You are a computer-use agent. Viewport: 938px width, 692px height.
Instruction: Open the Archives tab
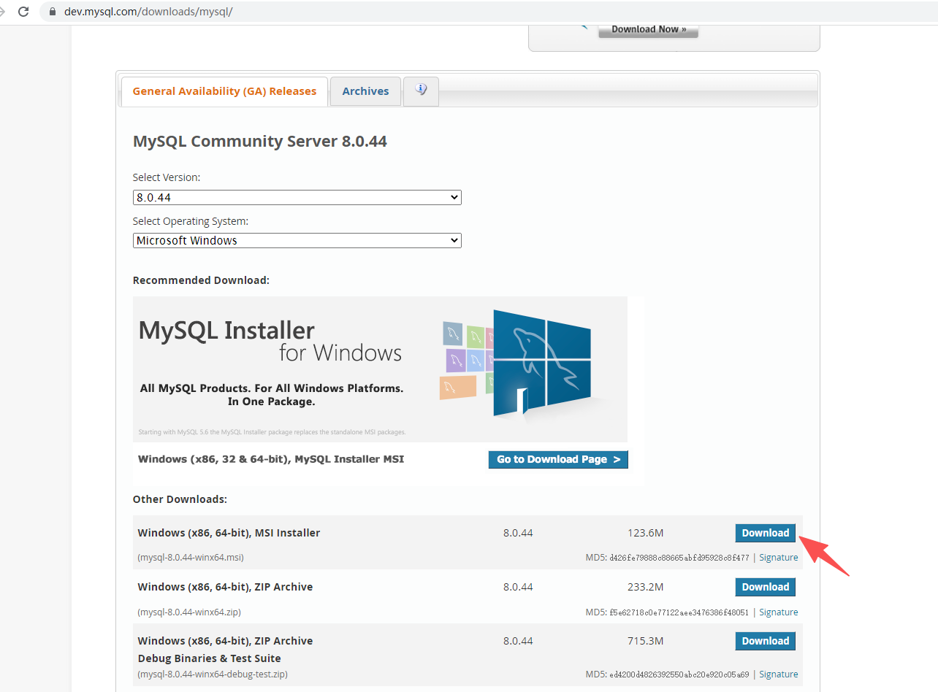click(365, 91)
